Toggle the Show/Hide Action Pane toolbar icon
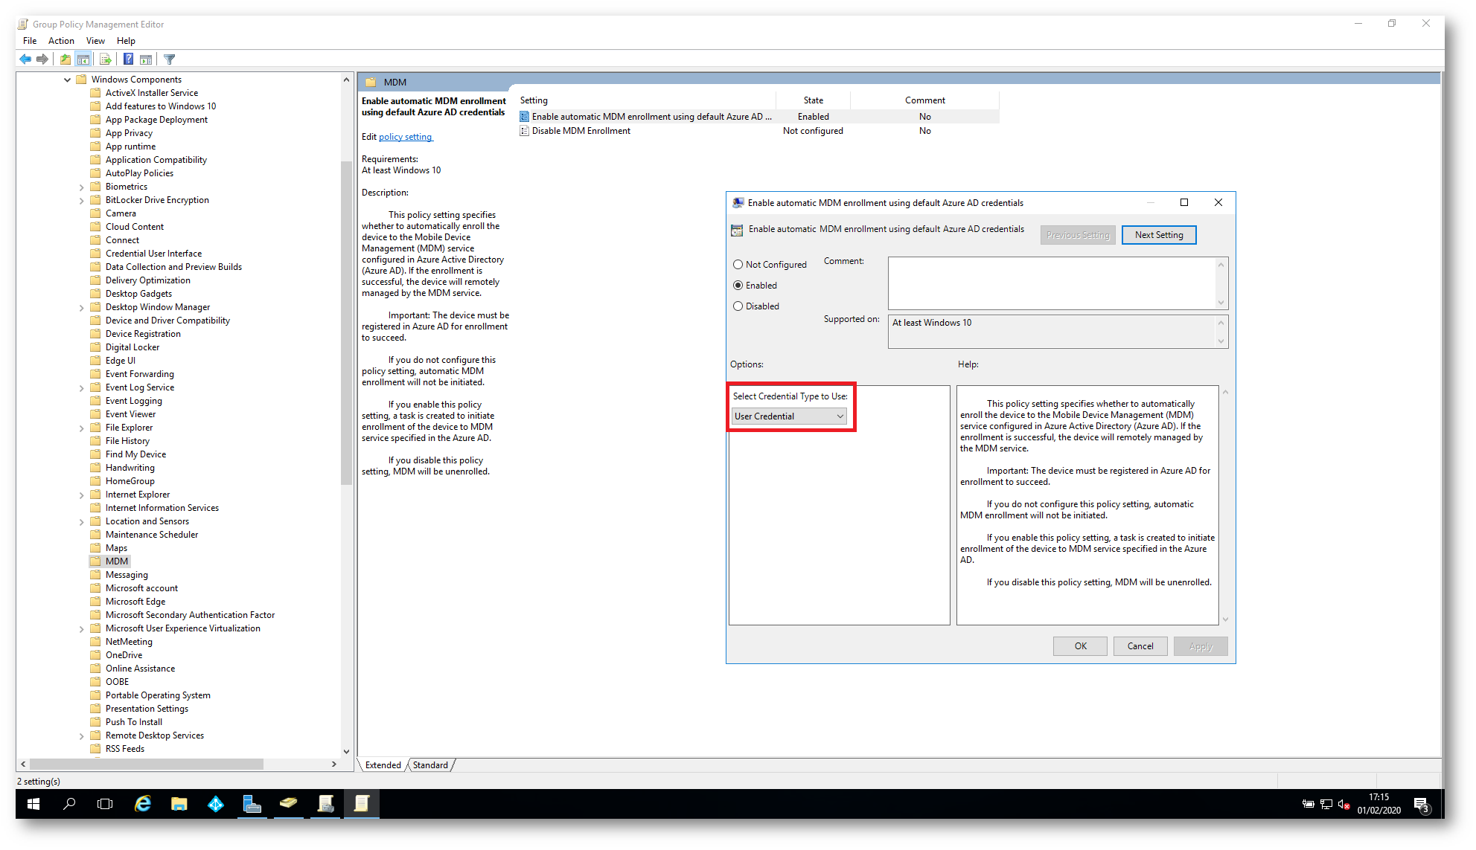Screen dimensions: 1476x850 [146, 59]
